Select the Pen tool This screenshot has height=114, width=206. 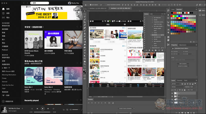coord(85,50)
